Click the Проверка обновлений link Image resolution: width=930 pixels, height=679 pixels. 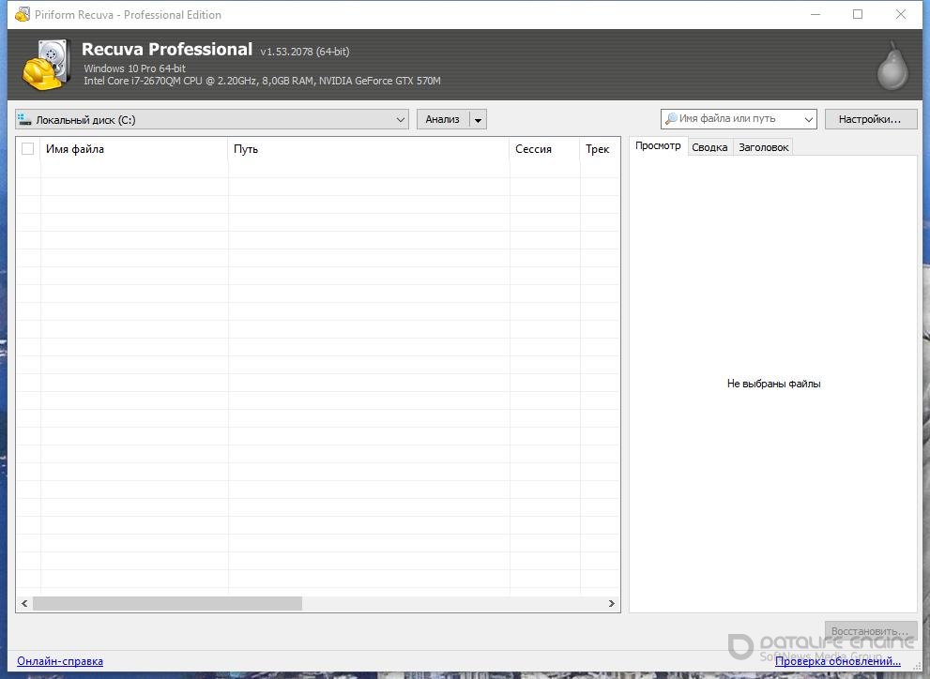point(837,661)
